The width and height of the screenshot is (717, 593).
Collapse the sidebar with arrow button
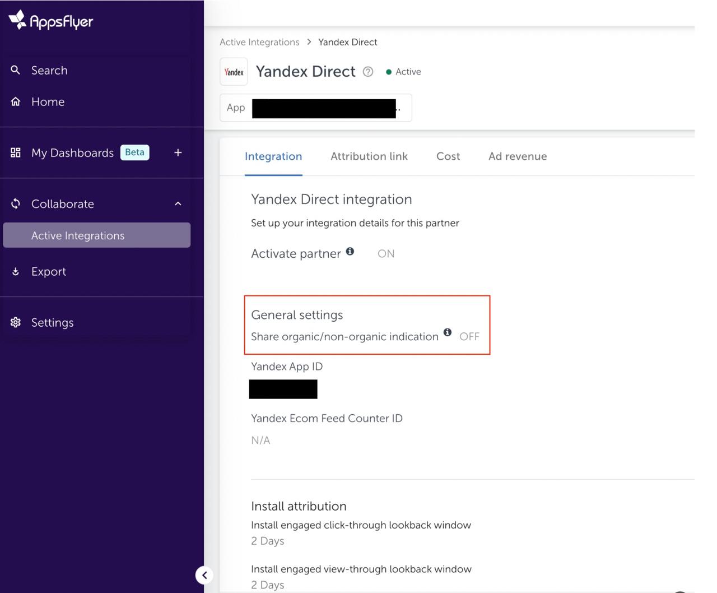pos(204,575)
